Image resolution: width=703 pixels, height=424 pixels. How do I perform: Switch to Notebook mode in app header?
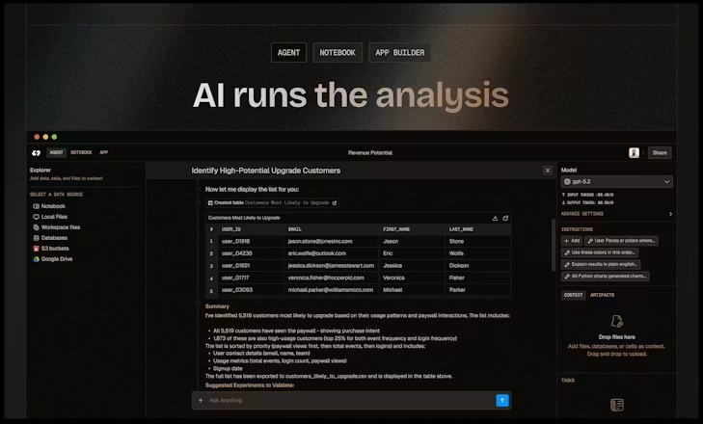click(81, 153)
